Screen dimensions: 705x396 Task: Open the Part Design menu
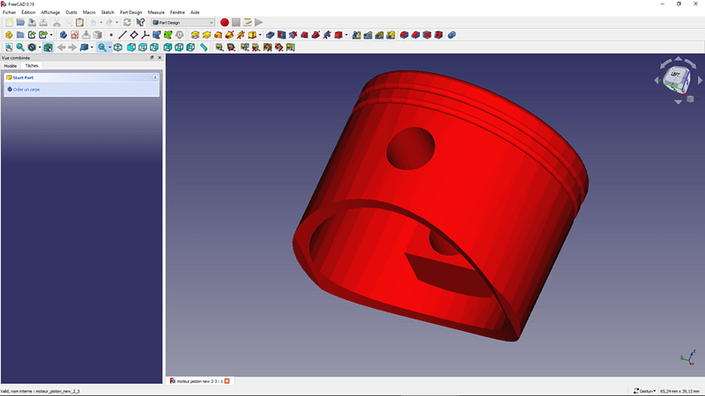pyautogui.click(x=130, y=12)
